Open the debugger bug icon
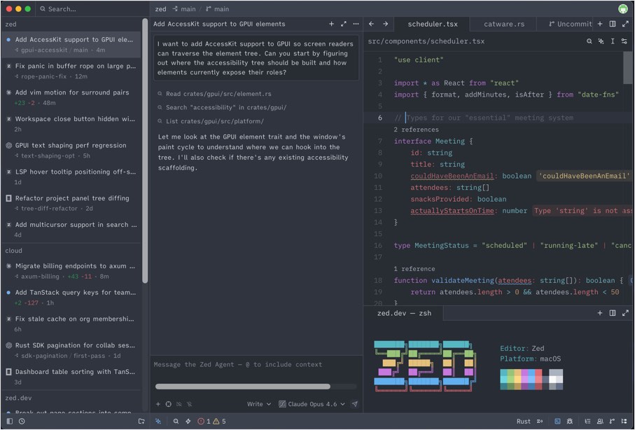The height and width of the screenshot is (430, 635). [x=569, y=421]
